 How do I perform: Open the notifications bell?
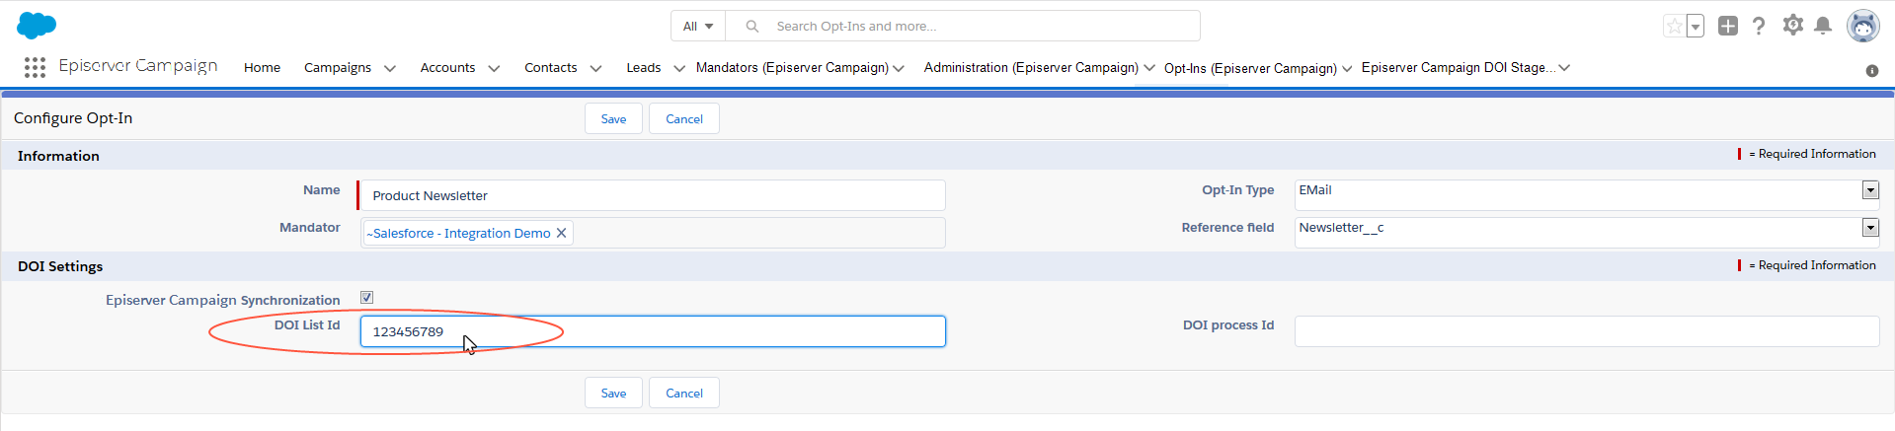point(1823,27)
